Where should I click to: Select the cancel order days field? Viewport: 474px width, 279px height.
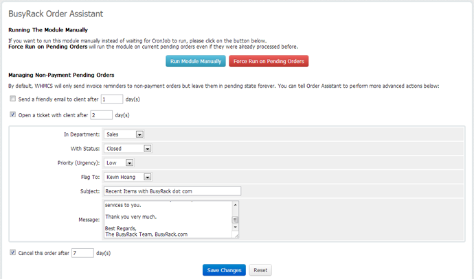(82, 253)
